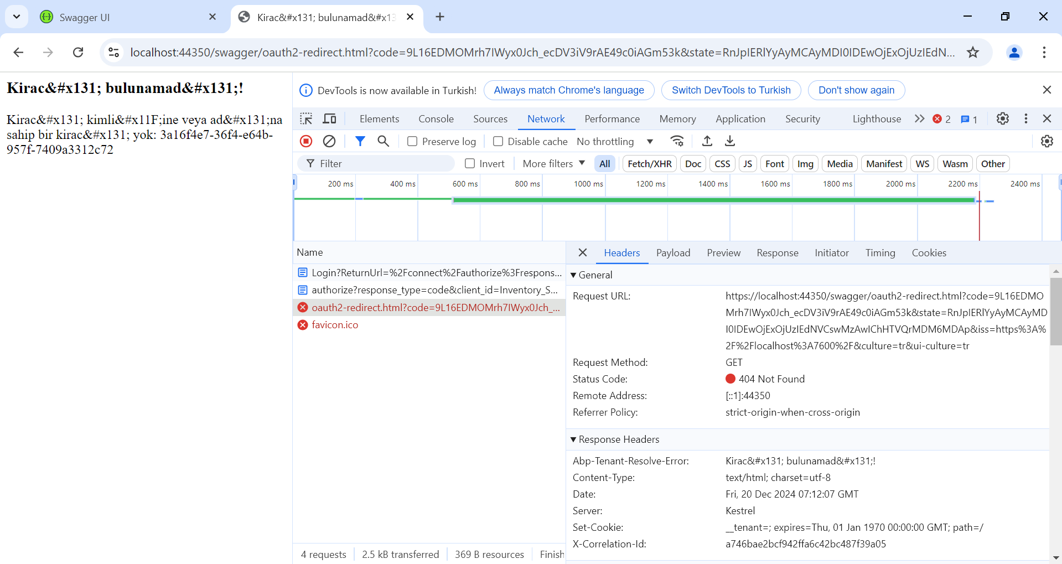
Task: Click the stop recording network log icon
Action: click(306, 141)
